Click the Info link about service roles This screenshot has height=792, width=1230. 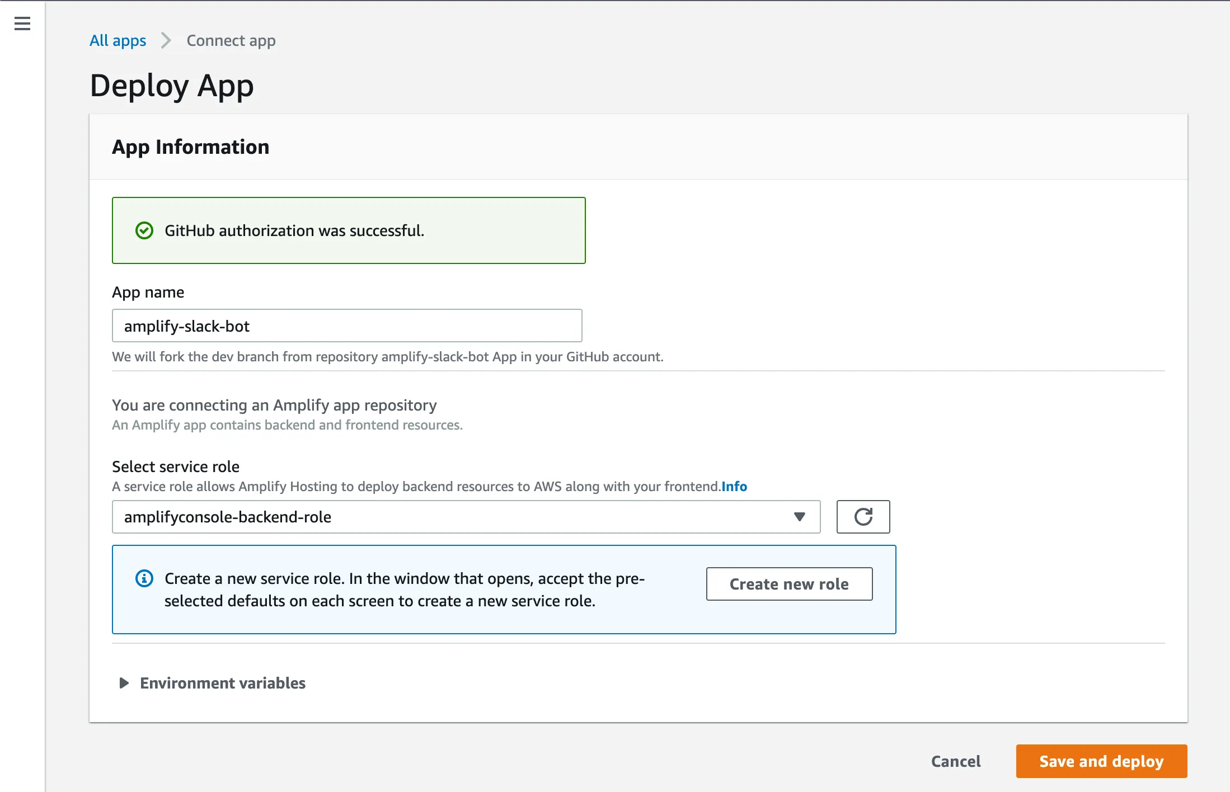click(x=734, y=486)
